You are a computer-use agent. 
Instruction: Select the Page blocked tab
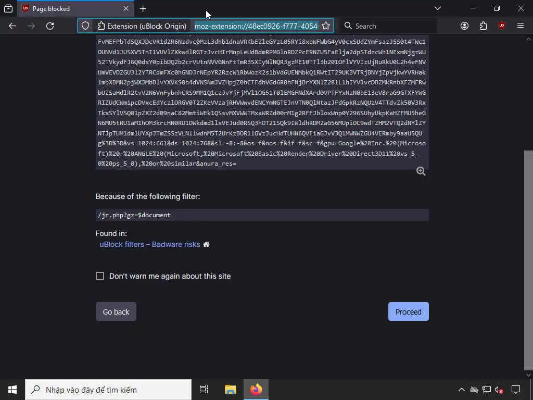(75, 8)
